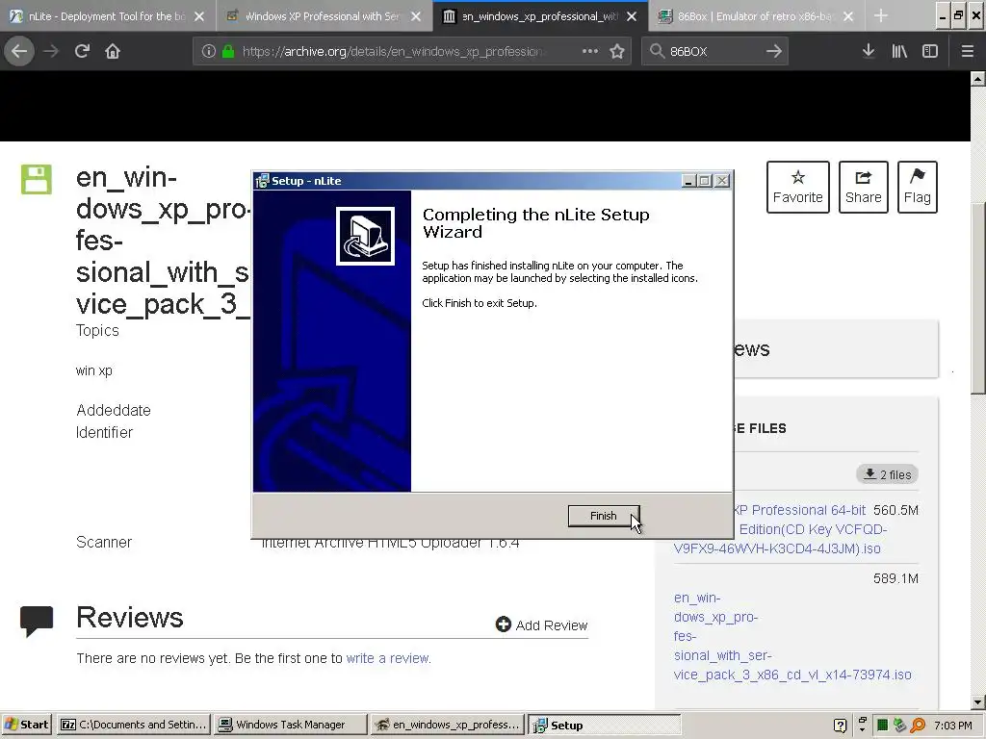This screenshot has width=986, height=739.
Task: Download the service_pack_3_x86 iso link
Action: (x=792, y=636)
